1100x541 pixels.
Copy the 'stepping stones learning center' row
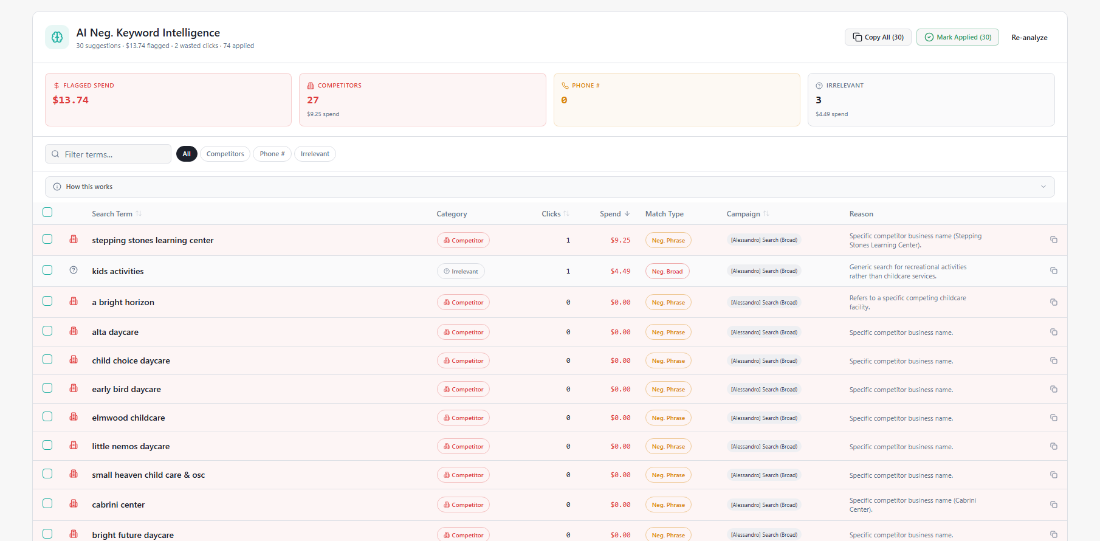pos(1054,240)
